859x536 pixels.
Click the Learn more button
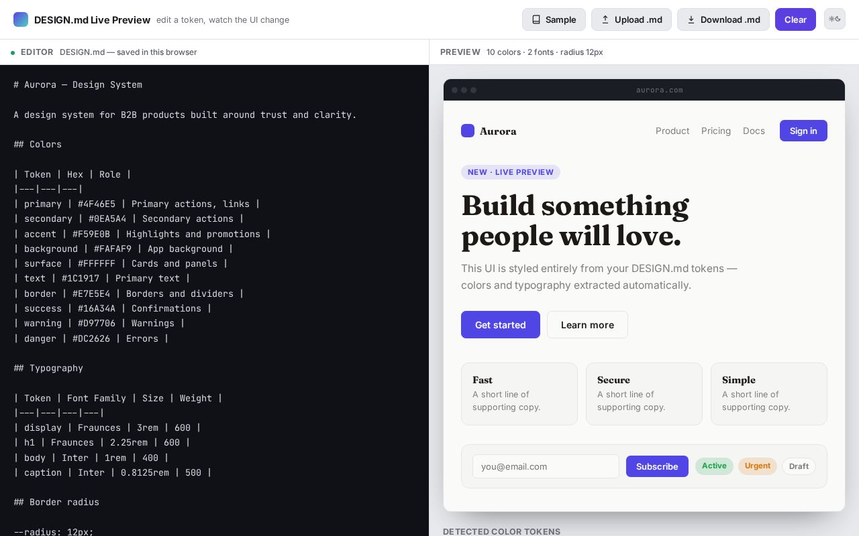pyautogui.click(x=587, y=324)
